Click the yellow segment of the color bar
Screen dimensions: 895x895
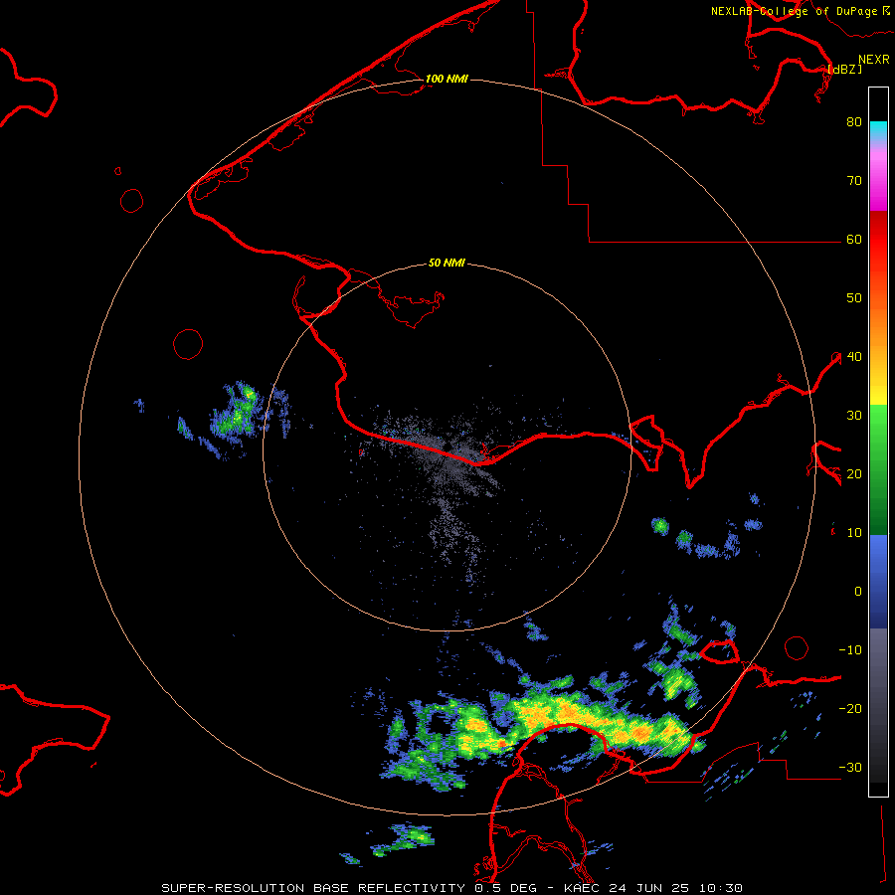tap(878, 394)
